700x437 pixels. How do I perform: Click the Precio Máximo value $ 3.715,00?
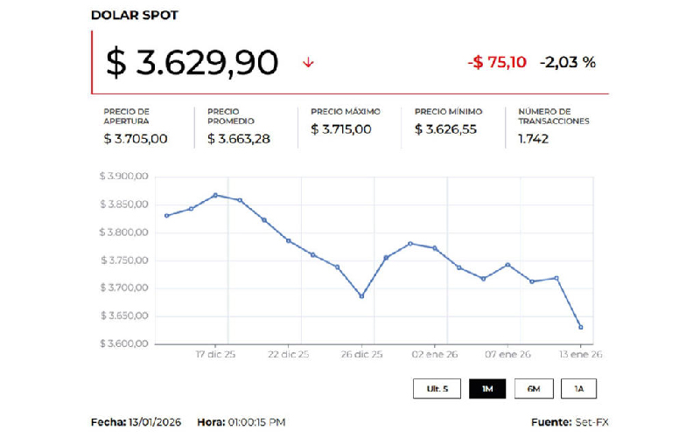(x=341, y=129)
